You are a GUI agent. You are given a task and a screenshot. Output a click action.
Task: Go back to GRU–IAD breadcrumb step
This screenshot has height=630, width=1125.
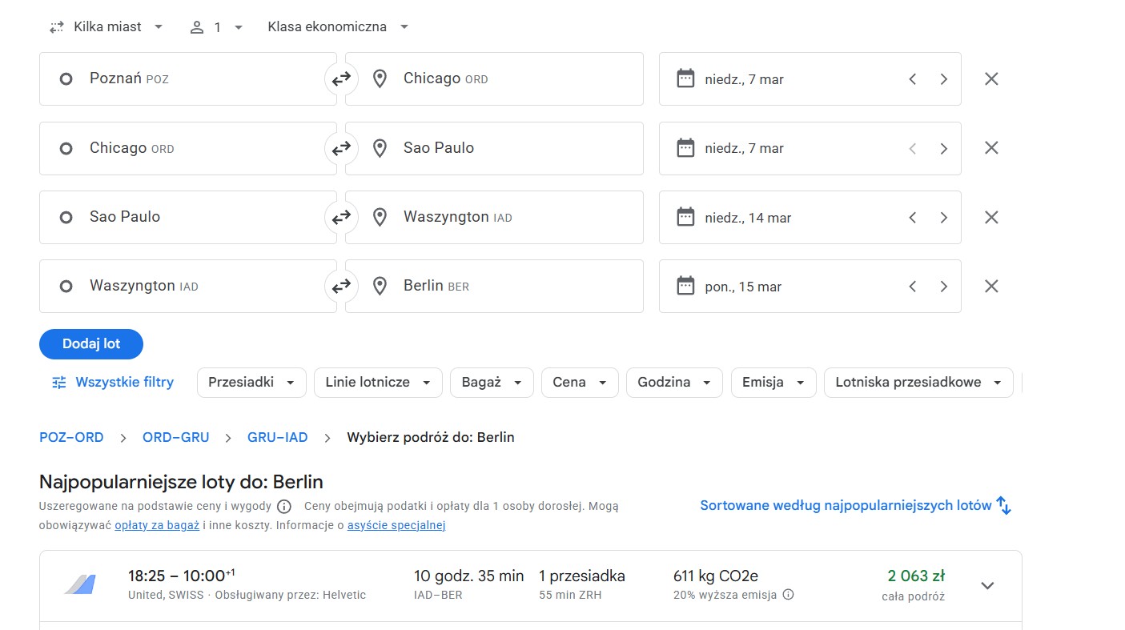coord(278,437)
